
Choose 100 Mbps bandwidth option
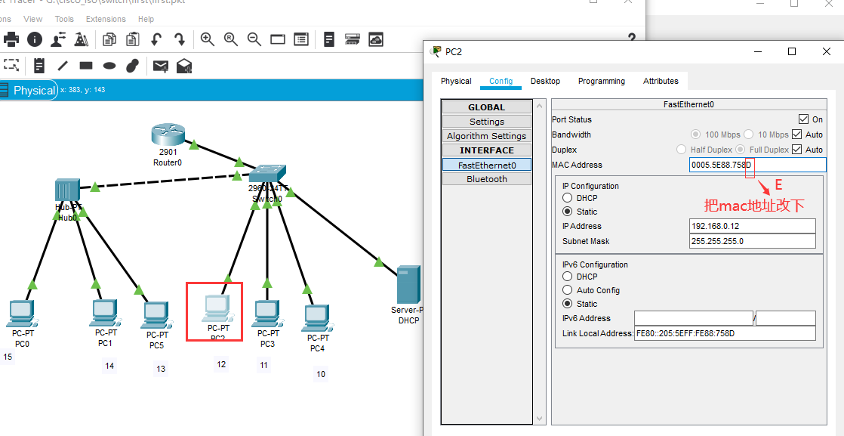pyautogui.click(x=695, y=135)
